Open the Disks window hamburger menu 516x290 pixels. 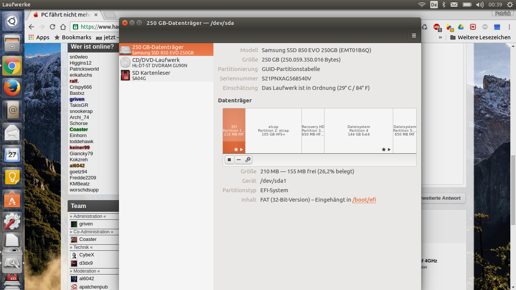click(x=414, y=35)
